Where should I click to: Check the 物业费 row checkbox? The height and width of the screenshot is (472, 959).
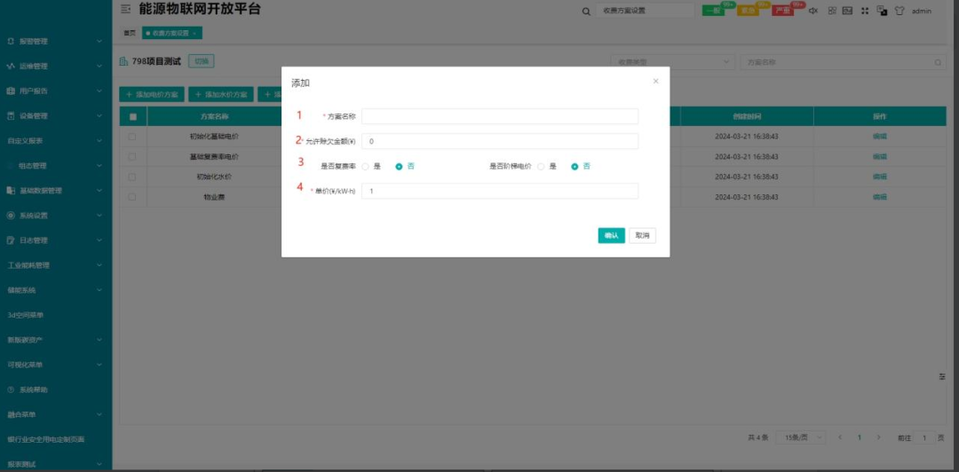[132, 197]
